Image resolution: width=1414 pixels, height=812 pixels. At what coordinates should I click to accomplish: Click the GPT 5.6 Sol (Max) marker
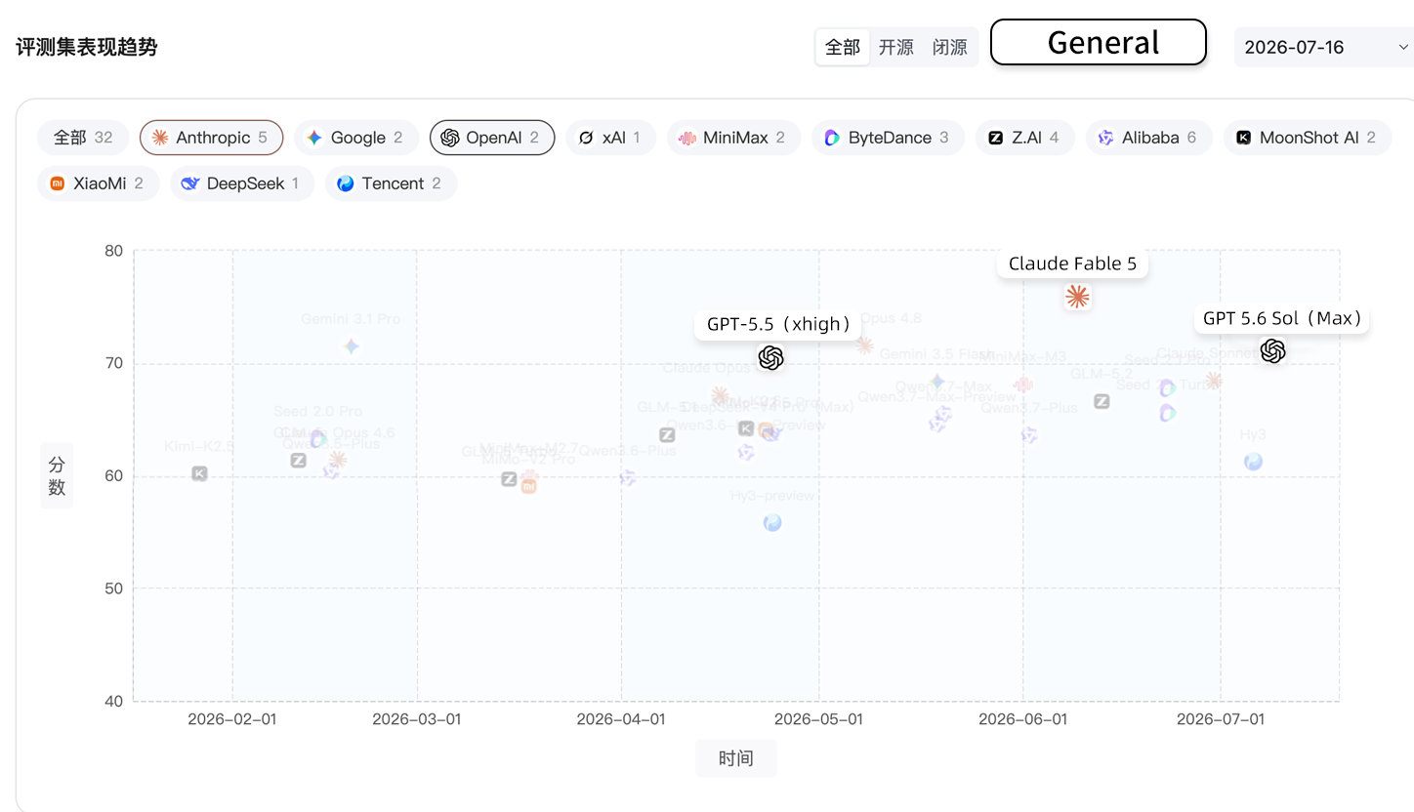click(x=1272, y=351)
